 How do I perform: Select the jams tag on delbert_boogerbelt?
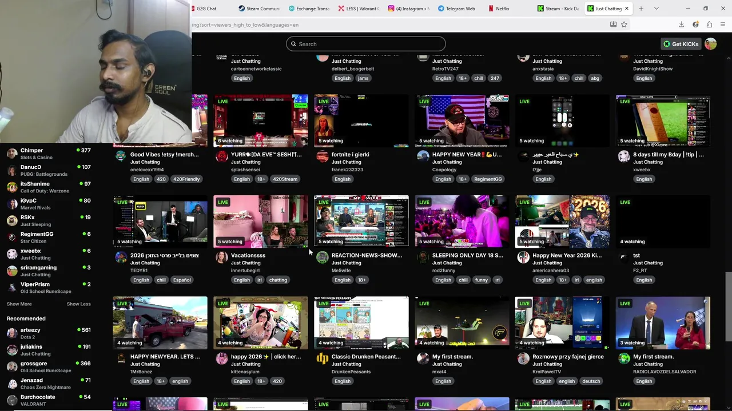click(363, 78)
